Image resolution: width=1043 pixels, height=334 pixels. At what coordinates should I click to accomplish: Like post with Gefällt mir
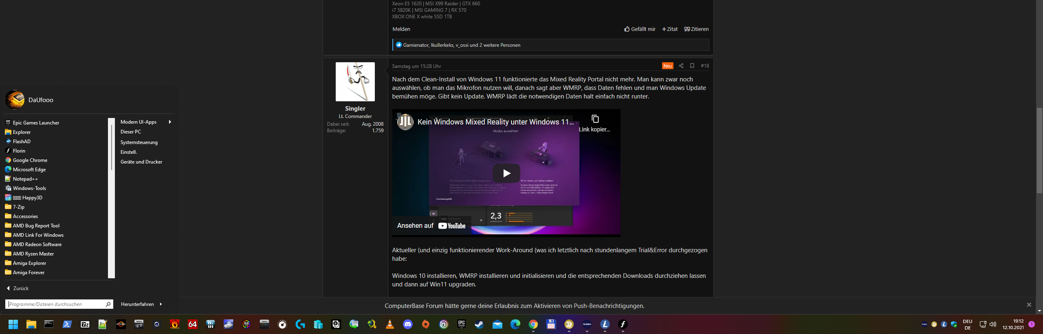[x=640, y=29]
